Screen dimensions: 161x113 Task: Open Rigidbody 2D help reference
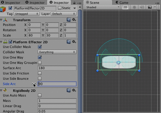[x=68, y=90]
